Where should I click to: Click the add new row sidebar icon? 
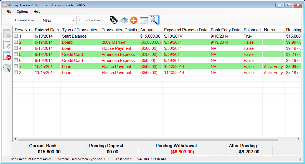coord(7,33)
